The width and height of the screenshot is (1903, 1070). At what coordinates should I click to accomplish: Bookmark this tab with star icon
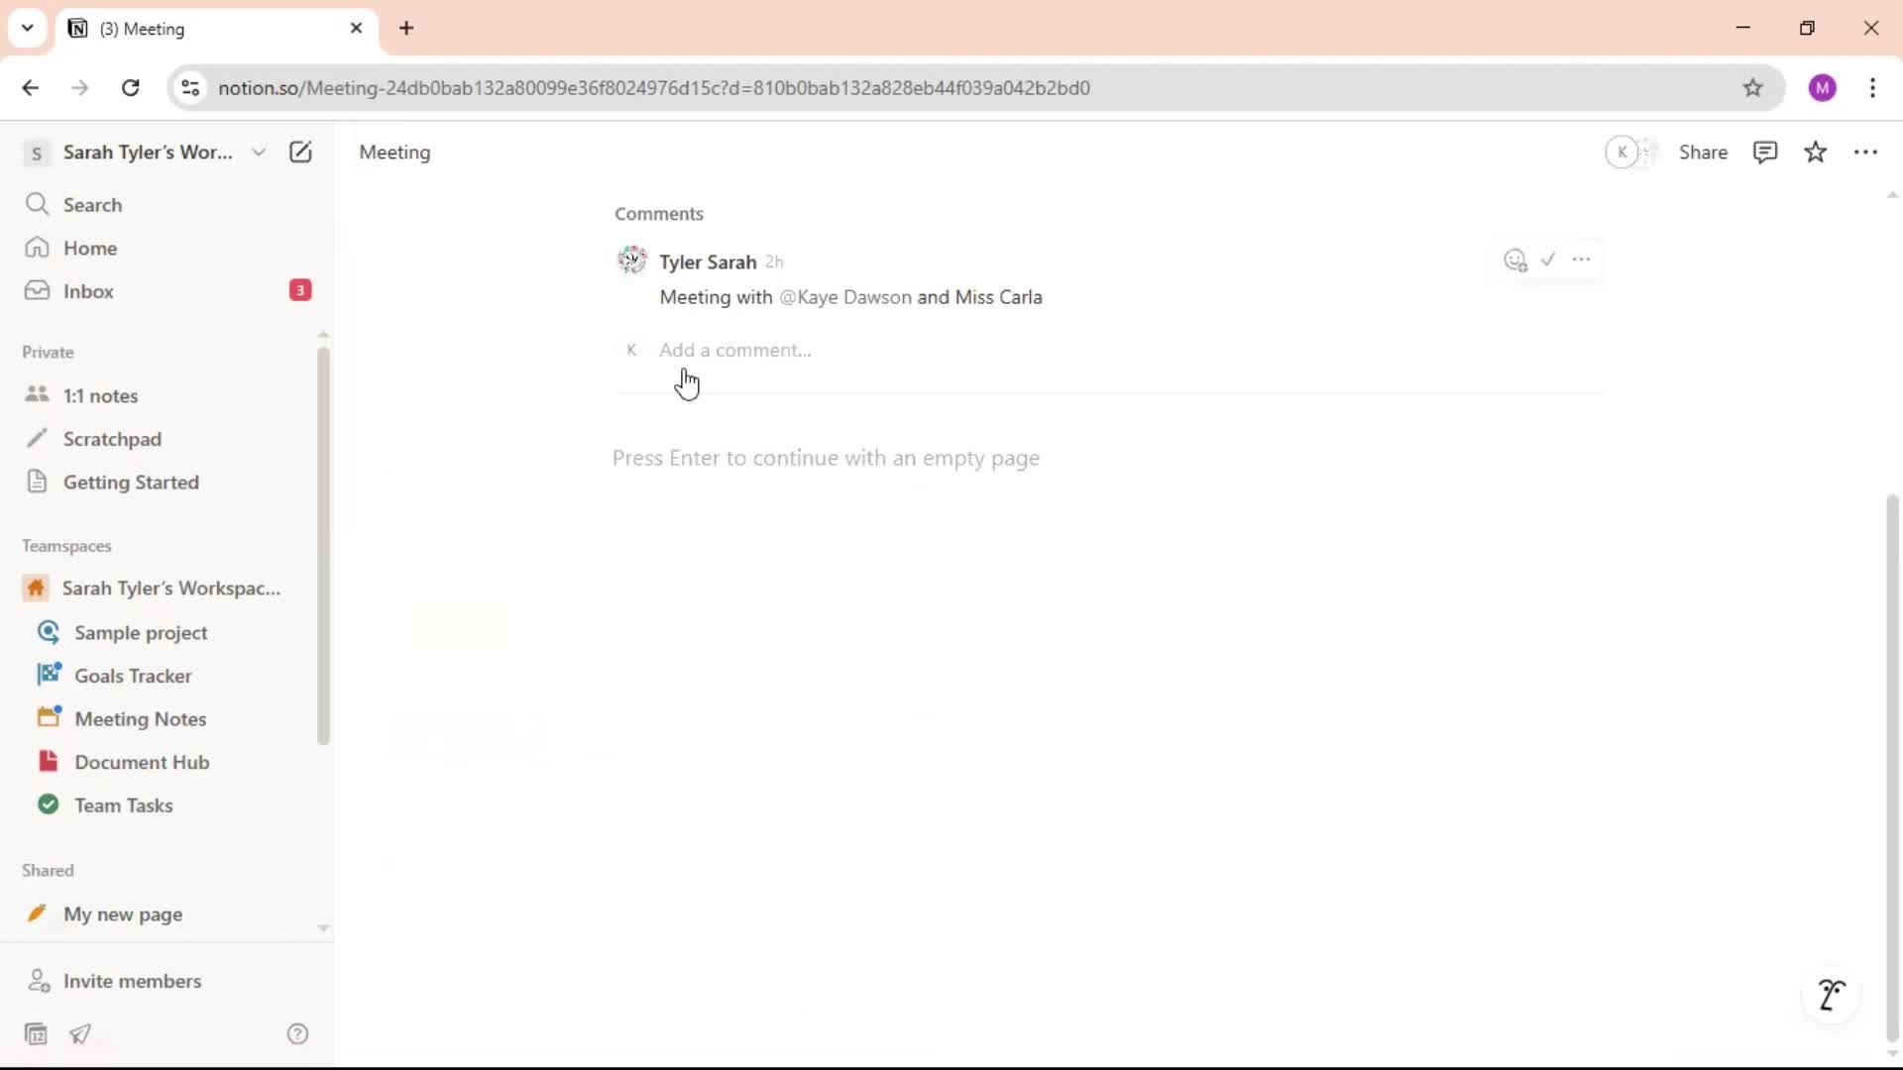tap(1752, 87)
